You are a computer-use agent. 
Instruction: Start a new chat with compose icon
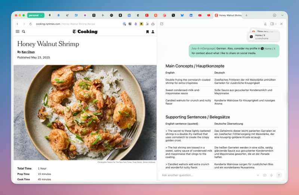click(162, 24)
